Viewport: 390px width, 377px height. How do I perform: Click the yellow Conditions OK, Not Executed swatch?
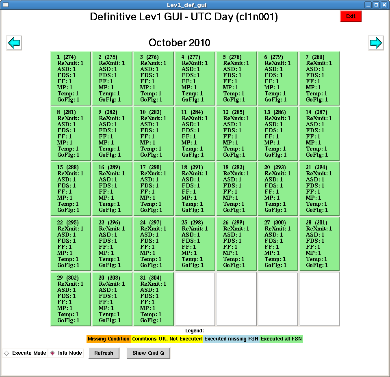coord(167,339)
